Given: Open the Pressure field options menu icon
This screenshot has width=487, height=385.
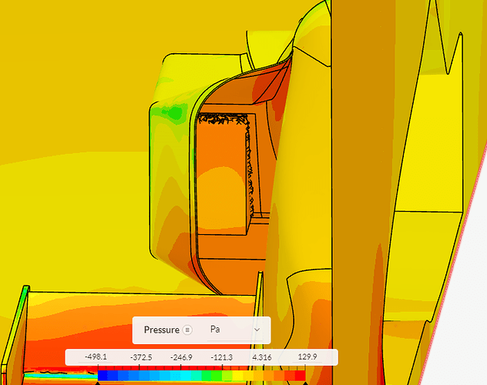Looking at the screenshot, I should [187, 330].
